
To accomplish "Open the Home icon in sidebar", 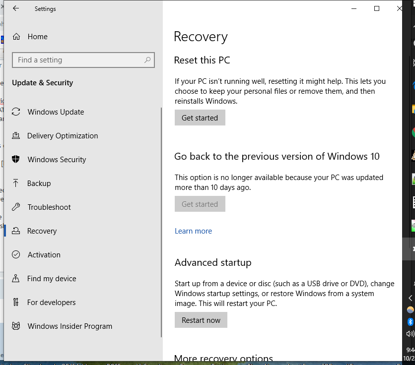I will pos(16,37).
